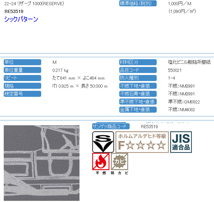
Task: Select the material text 塩化ビニル樹脂系壁紙
Action: pos(190,62)
